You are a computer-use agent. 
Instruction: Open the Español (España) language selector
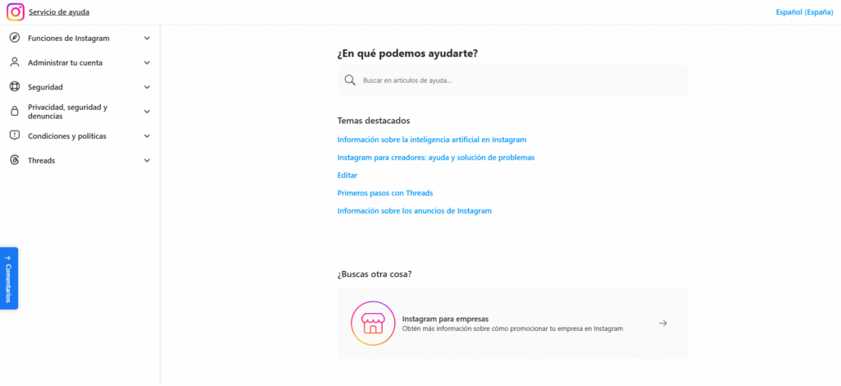pyautogui.click(x=804, y=12)
